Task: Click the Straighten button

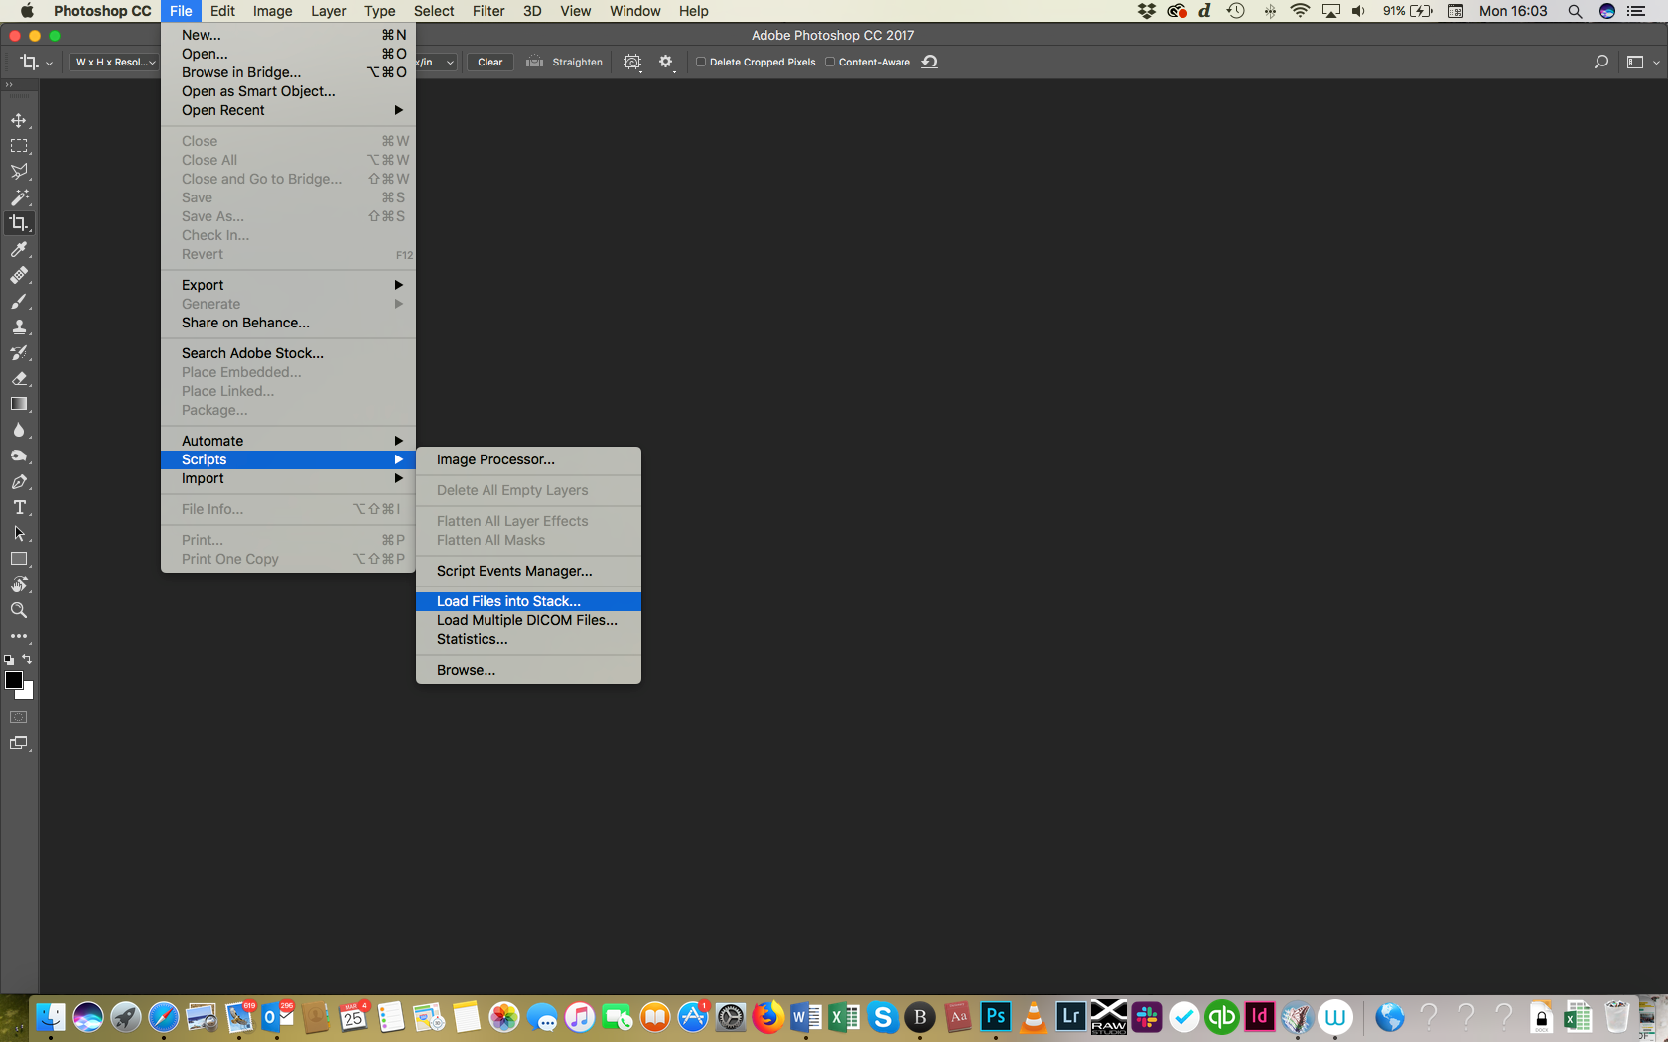Action: (564, 62)
